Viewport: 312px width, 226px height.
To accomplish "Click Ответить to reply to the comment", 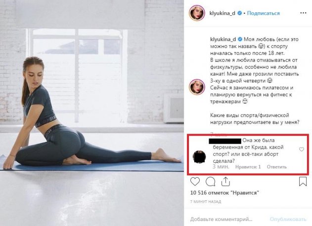I will tap(277, 167).
